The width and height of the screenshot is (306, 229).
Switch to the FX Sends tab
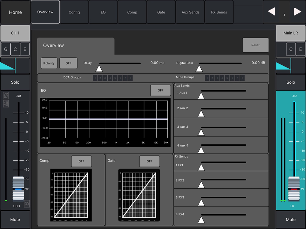(219, 12)
